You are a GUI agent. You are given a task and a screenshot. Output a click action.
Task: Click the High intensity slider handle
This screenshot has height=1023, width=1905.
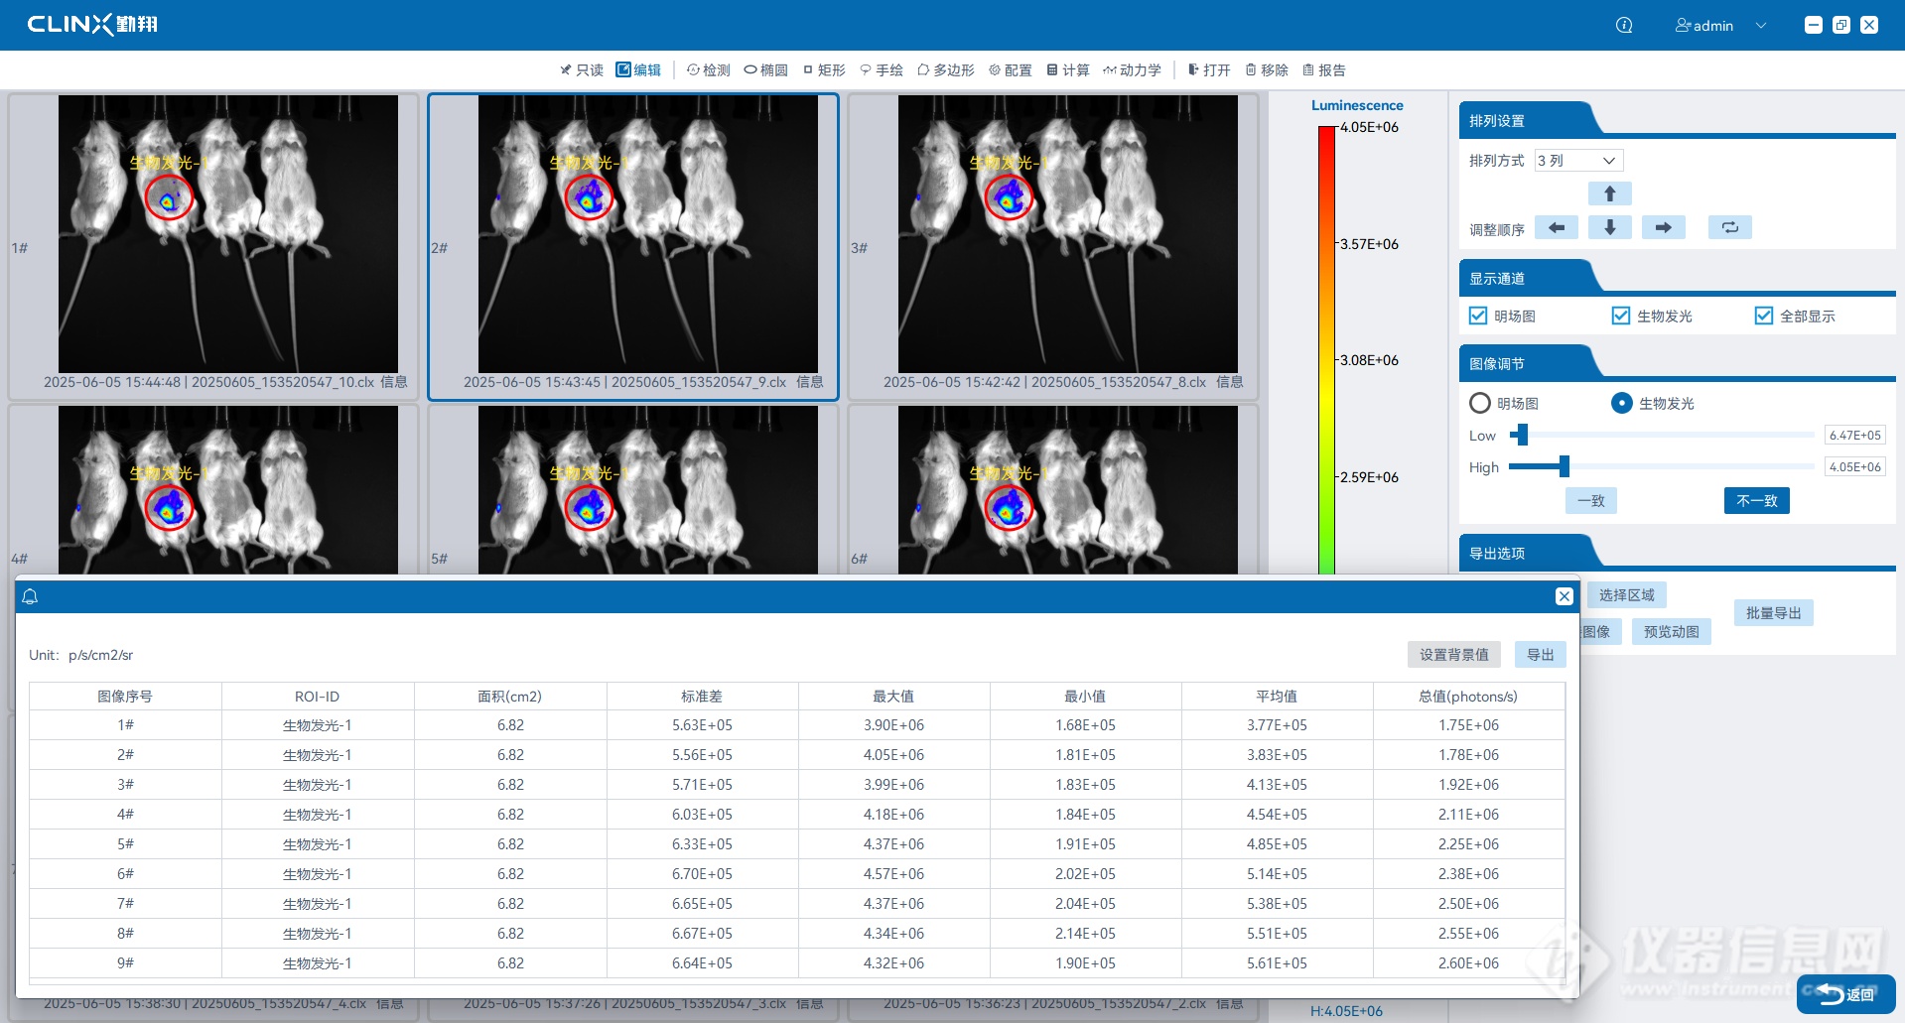click(1564, 466)
